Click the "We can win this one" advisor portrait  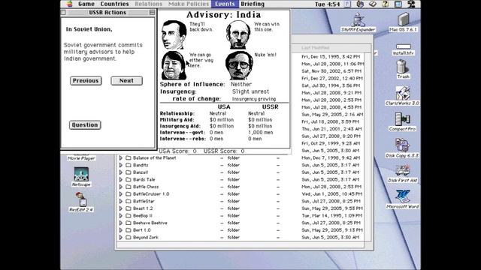238,35
